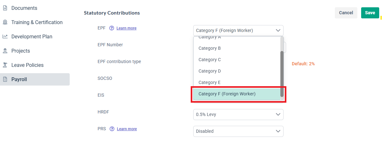
Task: Select Category B from the list
Action: pyautogui.click(x=209, y=48)
